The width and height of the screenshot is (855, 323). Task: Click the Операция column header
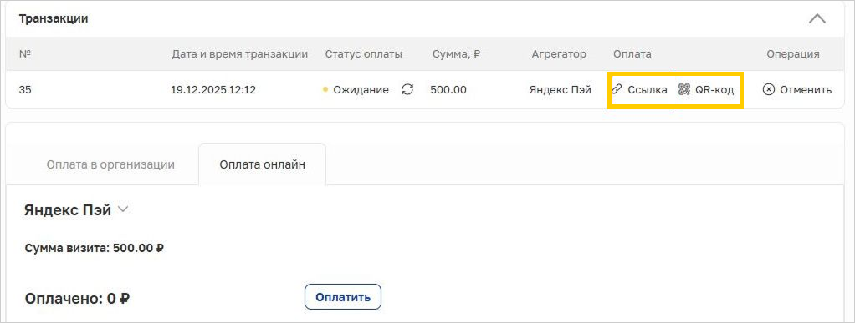tap(793, 53)
